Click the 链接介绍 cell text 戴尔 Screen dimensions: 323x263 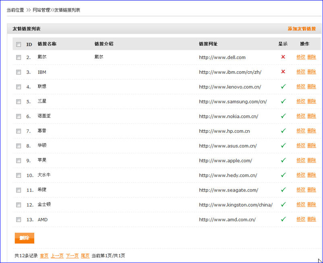(x=99, y=57)
